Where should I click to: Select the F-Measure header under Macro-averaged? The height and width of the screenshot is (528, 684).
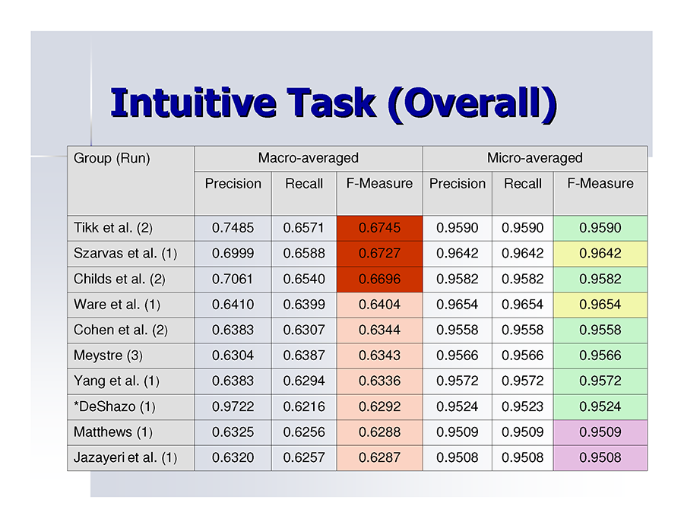(379, 193)
